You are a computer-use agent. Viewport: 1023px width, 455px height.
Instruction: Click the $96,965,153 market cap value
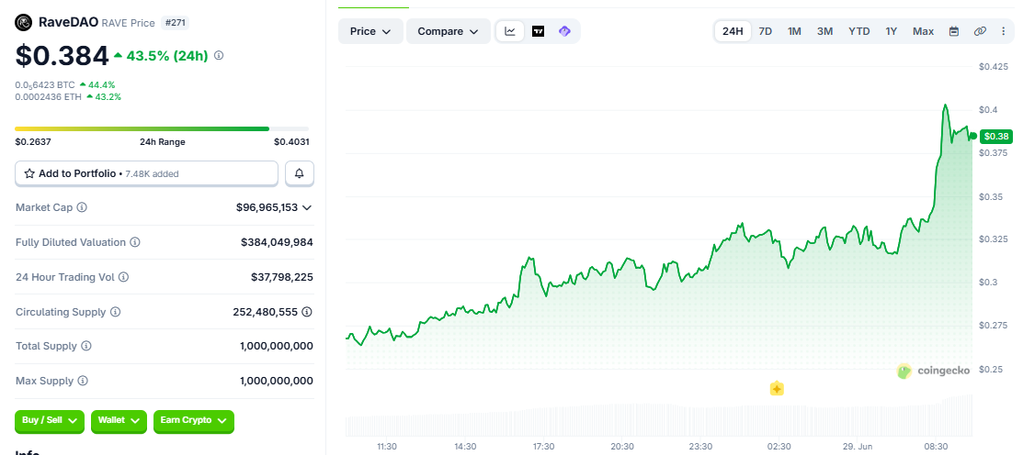pos(267,207)
